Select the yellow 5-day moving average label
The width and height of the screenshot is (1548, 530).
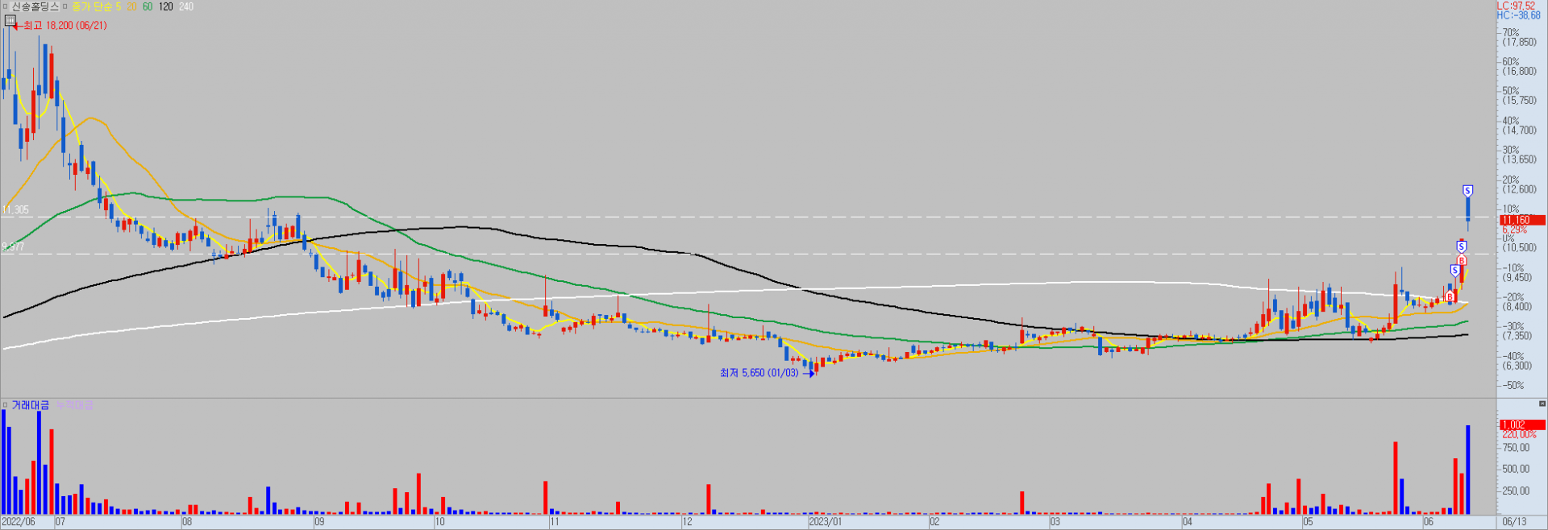point(118,6)
